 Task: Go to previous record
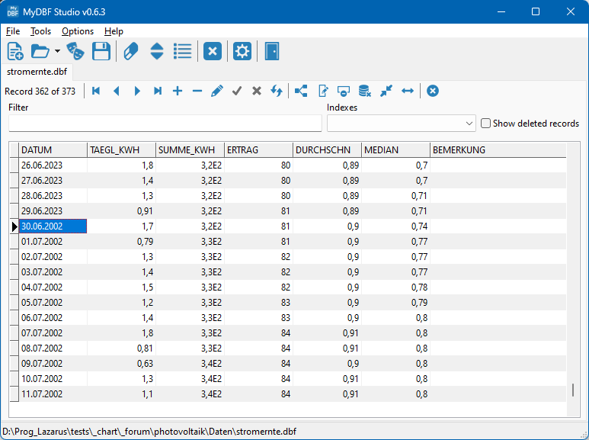tap(117, 91)
